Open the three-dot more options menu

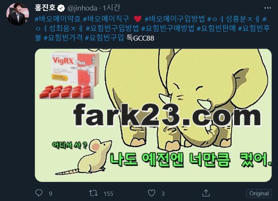[267, 8]
